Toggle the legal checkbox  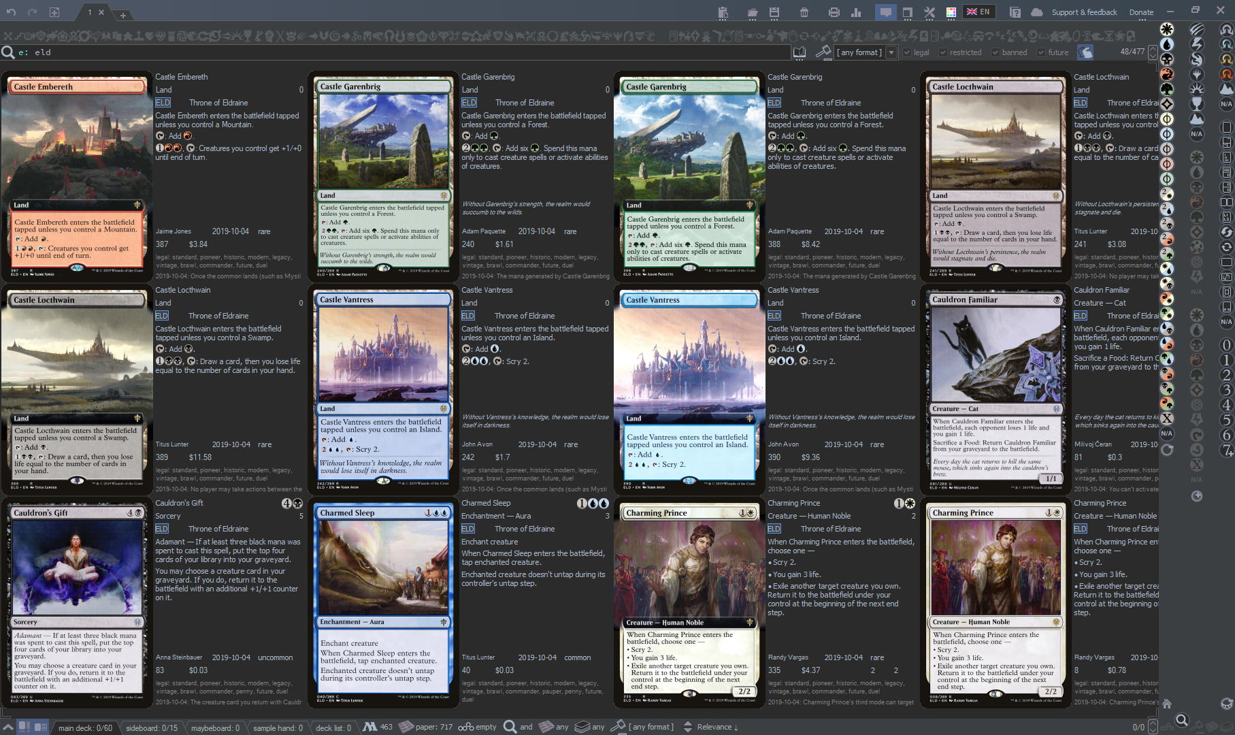click(906, 52)
